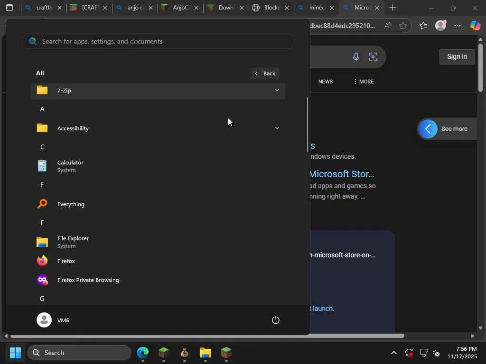Click the Windows Start button
Screen dimensions: 486x364
(x=15, y=353)
